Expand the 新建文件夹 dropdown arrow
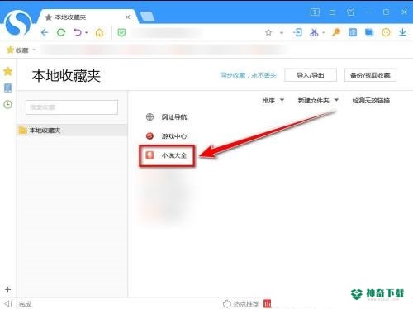413x309 pixels. click(x=336, y=100)
